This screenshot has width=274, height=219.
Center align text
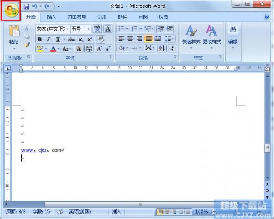click(130, 39)
